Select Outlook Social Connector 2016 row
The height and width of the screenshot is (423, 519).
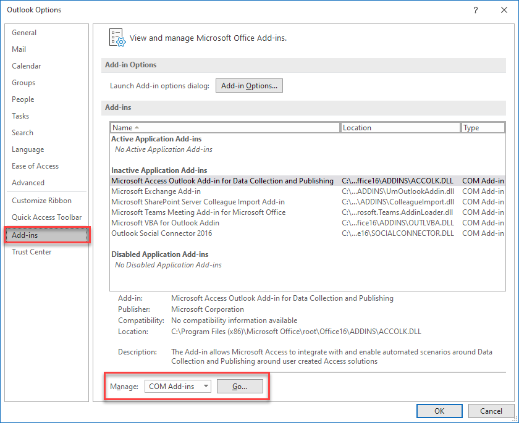click(307, 233)
